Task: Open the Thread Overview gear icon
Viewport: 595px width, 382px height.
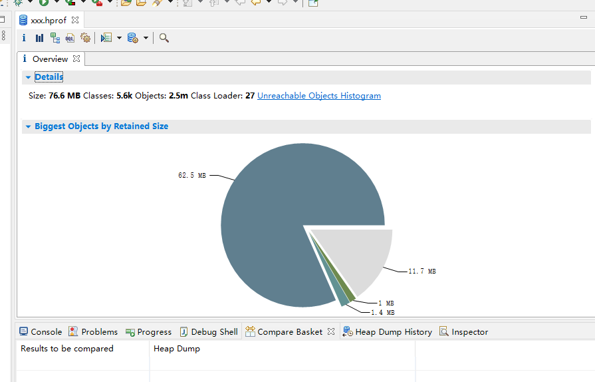Action: tap(85, 38)
